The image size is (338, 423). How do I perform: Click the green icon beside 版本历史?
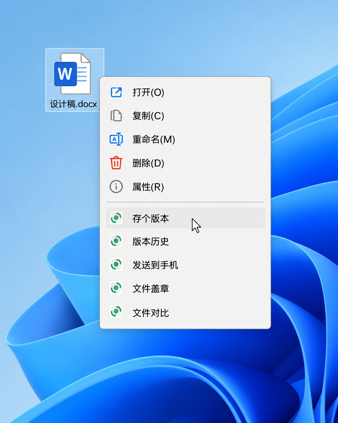coord(116,241)
